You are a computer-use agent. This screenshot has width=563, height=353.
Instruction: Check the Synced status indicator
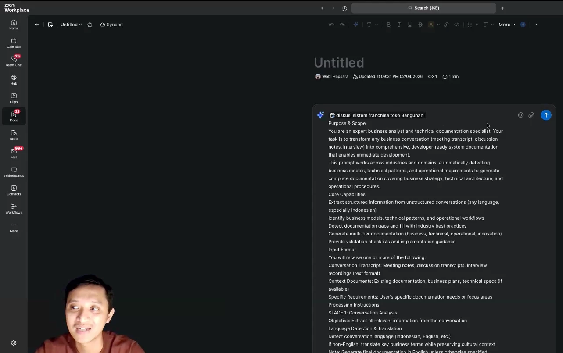click(111, 25)
